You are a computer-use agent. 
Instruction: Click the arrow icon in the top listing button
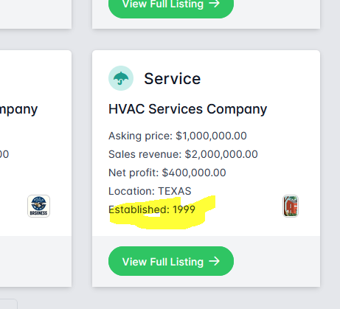pos(214,4)
